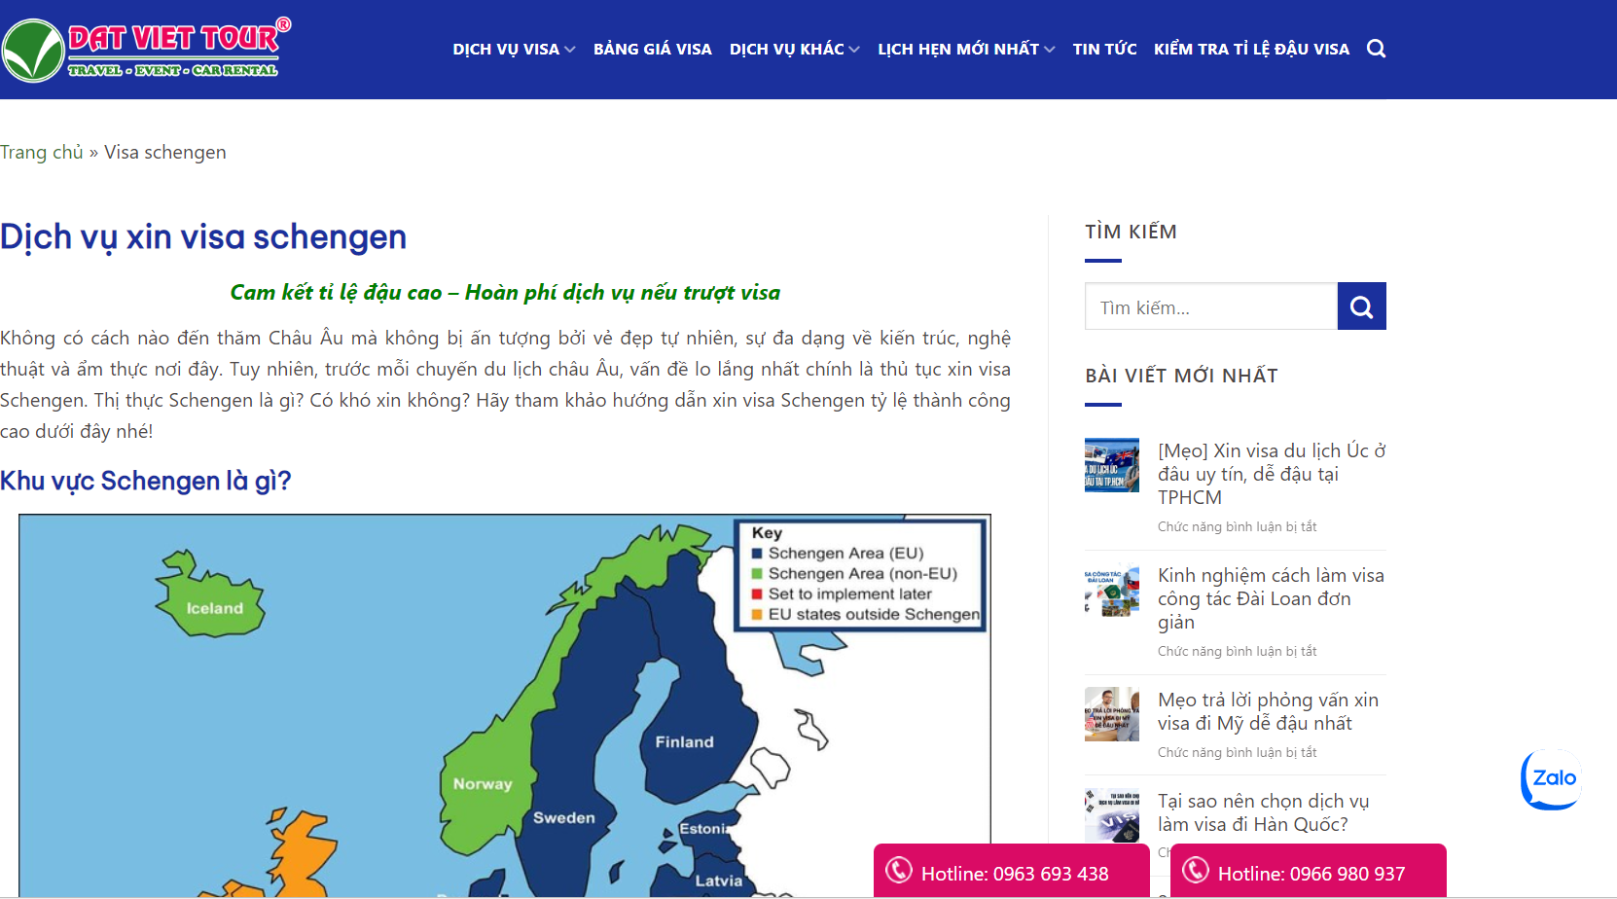Click the phone icon on hotline 0966 980 937
The width and height of the screenshot is (1617, 899).
1197,870
